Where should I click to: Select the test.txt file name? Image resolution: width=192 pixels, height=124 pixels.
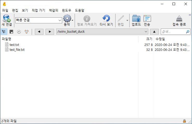pyautogui.click(x=14, y=45)
